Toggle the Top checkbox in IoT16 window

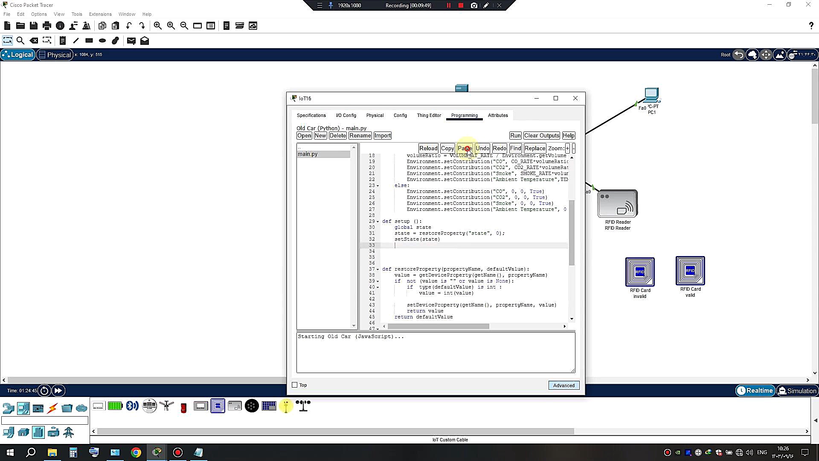pos(294,385)
